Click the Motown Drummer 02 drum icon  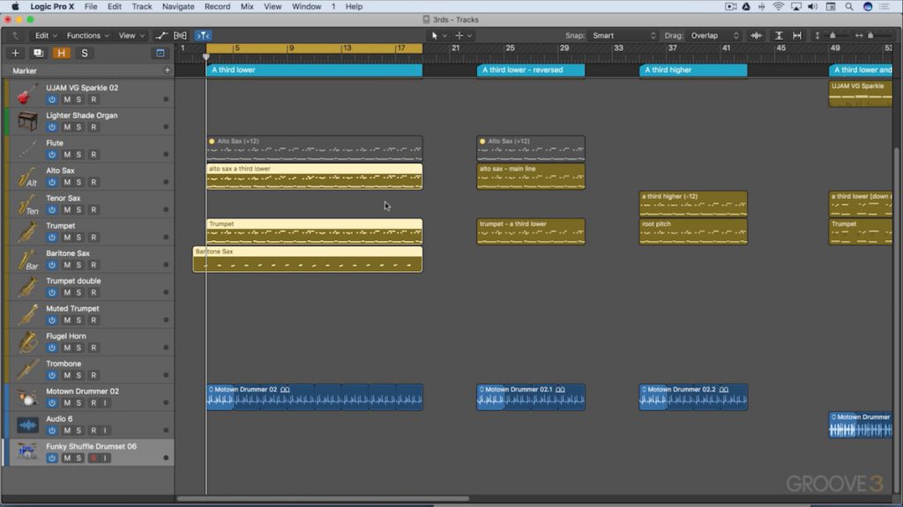pos(26,397)
